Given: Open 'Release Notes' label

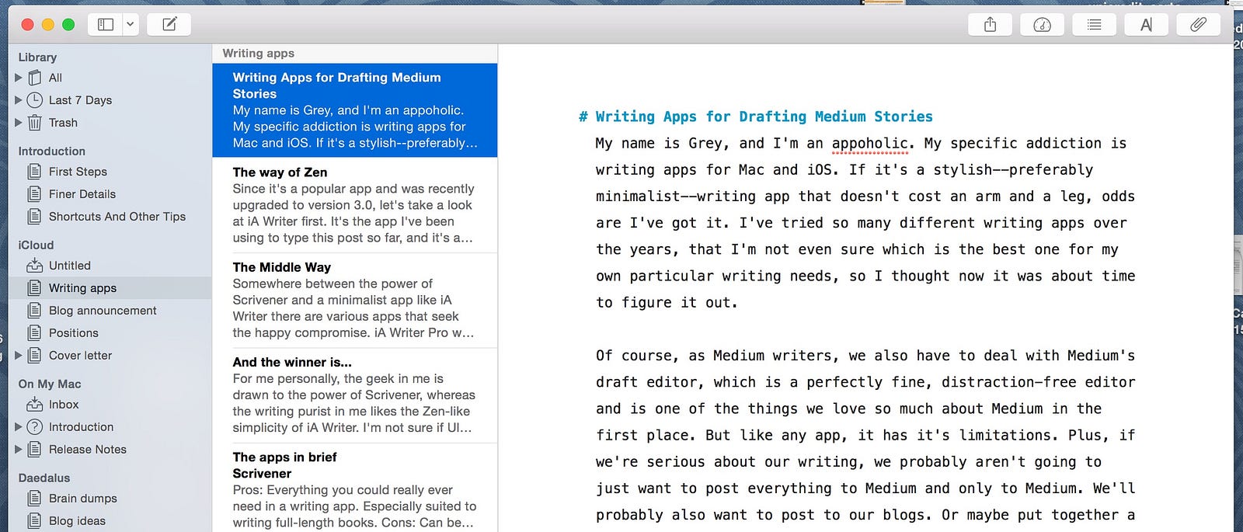Looking at the screenshot, I should click(x=88, y=450).
